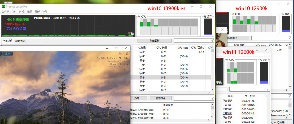Click the 查看日志 button
Image resolution: width=294 pixels, height=124 pixels.
pos(161,98)
